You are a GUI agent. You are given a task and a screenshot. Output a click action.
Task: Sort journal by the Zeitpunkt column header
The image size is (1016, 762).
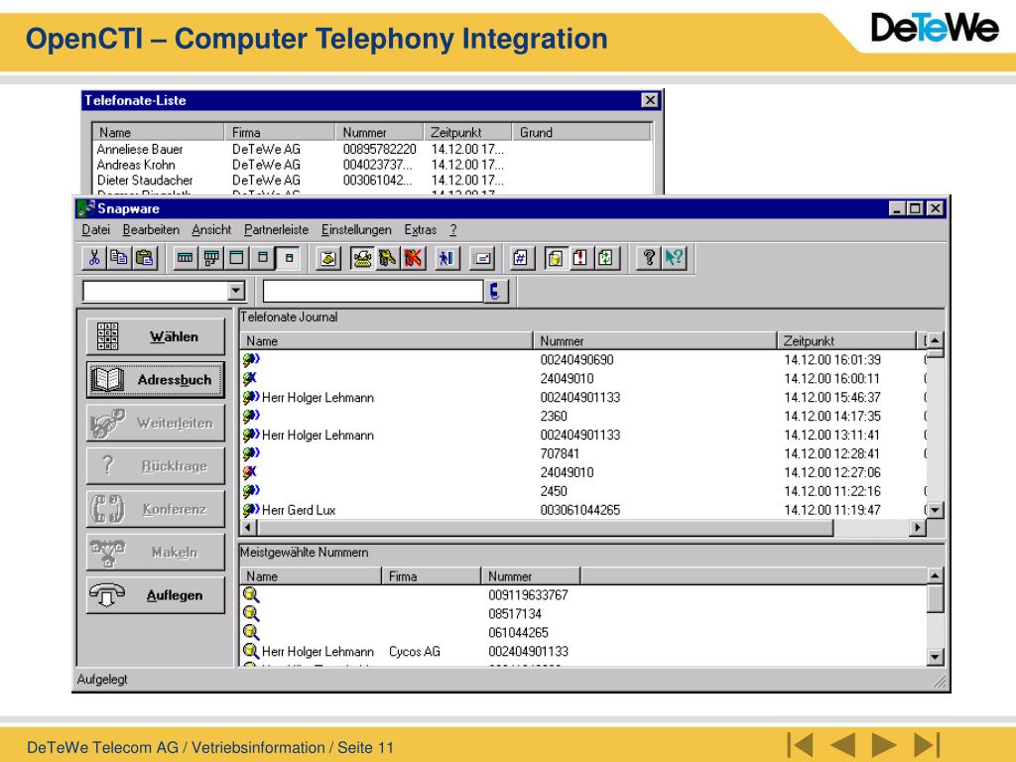[x=846, y=341]
